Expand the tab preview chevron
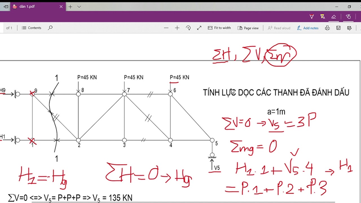Image resolution: width=361 pixels, height=203 pixels. 79,6
